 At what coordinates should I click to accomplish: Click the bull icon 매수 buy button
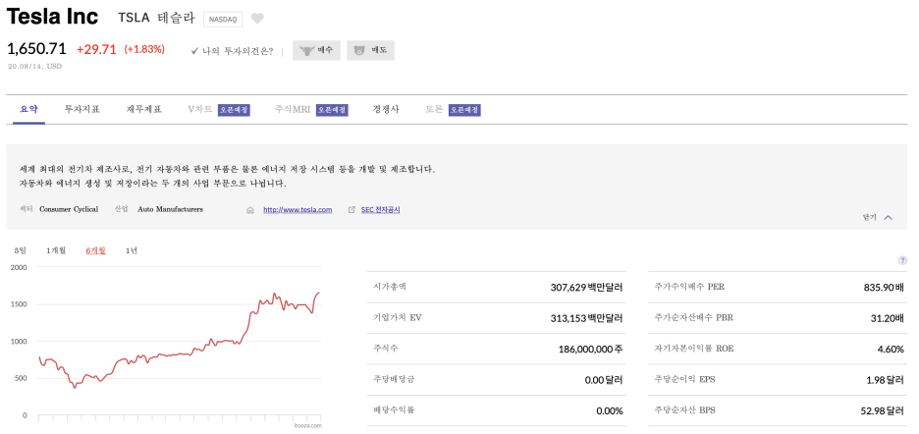coord(316,50)
